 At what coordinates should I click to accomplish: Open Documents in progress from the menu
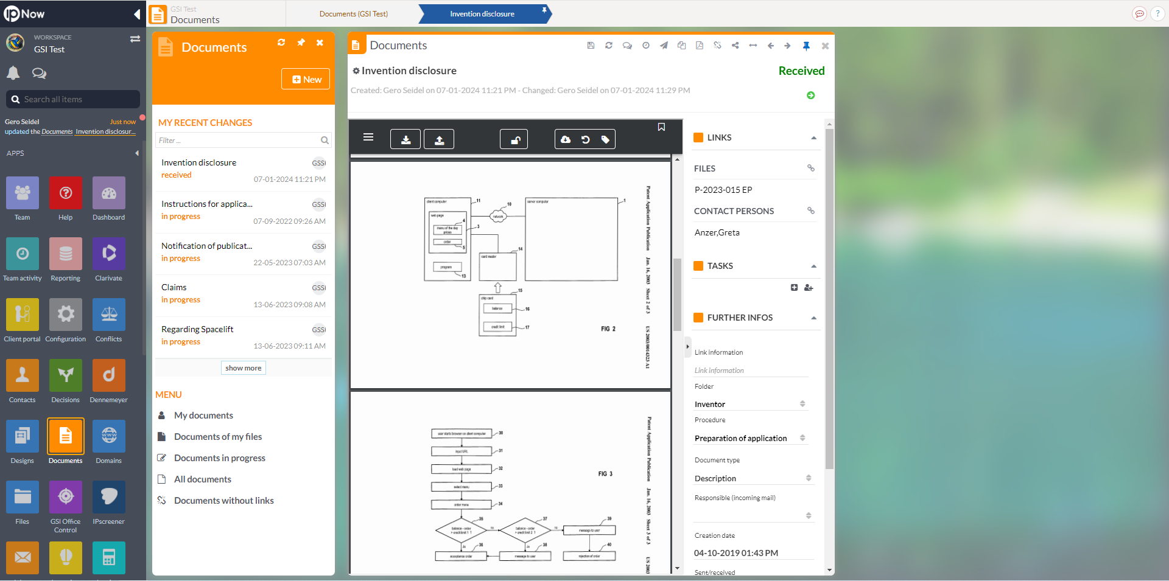tap(220, 457)
